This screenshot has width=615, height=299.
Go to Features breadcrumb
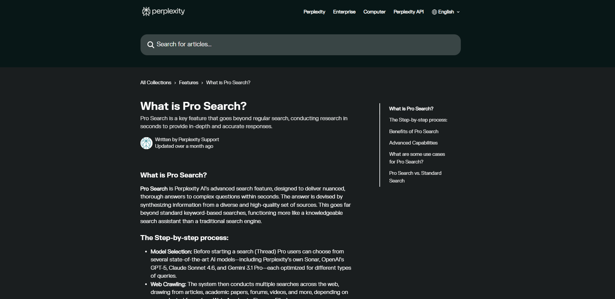point(189,83)
